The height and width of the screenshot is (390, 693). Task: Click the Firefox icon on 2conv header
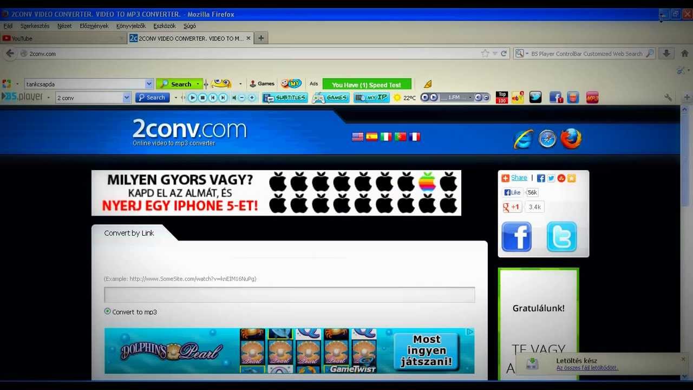(x=571, y=139)
